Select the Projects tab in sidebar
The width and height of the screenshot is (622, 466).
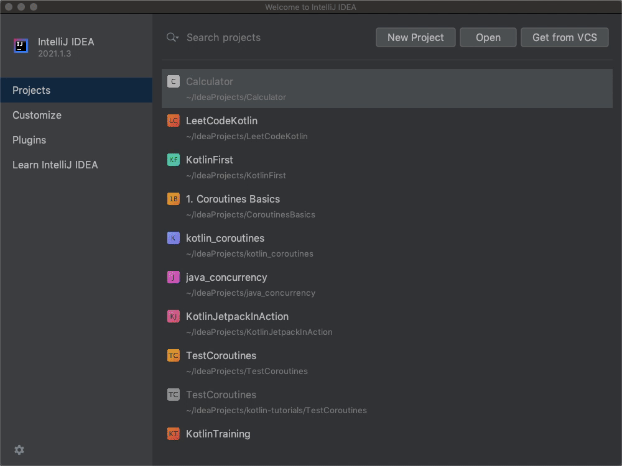pyautogui.click(x=76, y=90)
